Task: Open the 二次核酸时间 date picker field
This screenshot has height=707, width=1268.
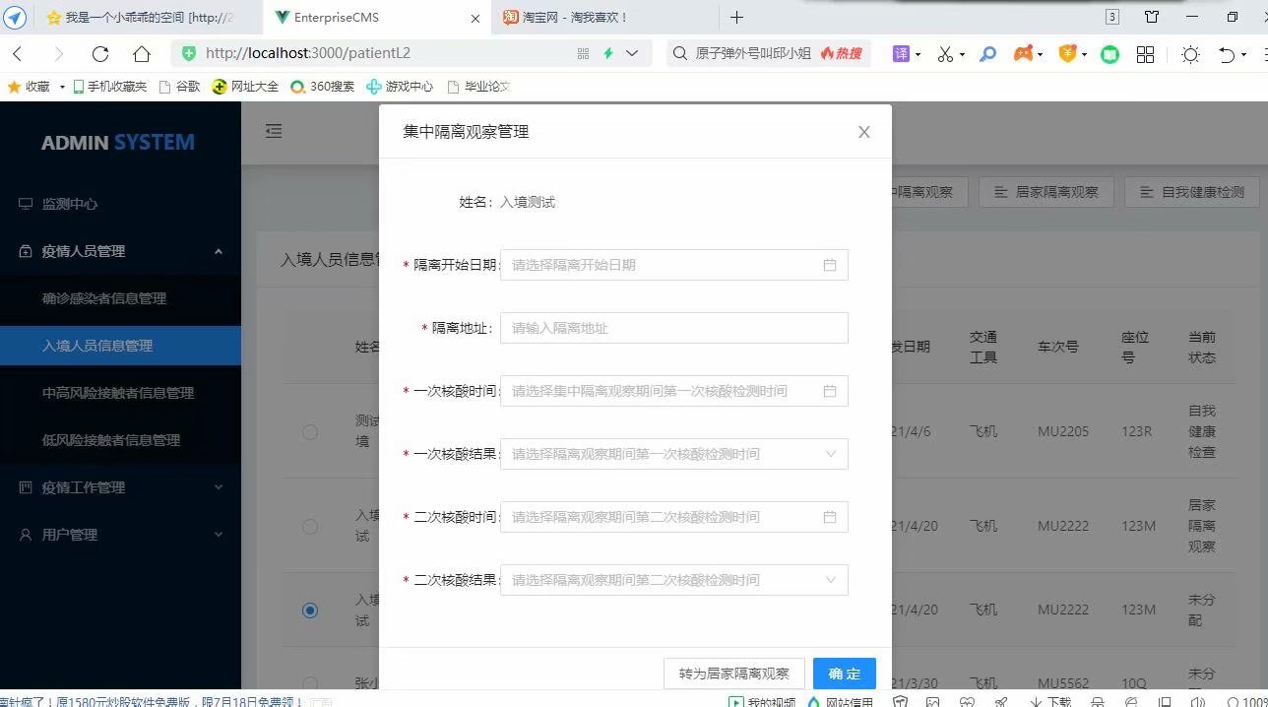Action: click(x=673, y=517)
